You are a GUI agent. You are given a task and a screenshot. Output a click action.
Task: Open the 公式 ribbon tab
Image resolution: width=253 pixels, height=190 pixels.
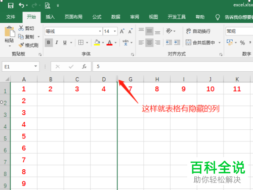[97, 17]
